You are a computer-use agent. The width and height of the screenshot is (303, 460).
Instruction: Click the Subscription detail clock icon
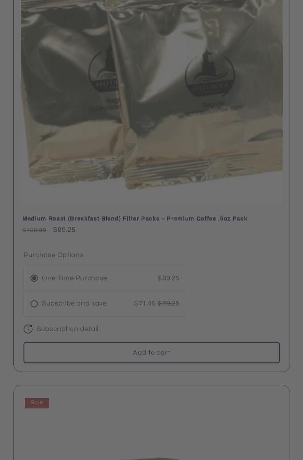point(28,329)
